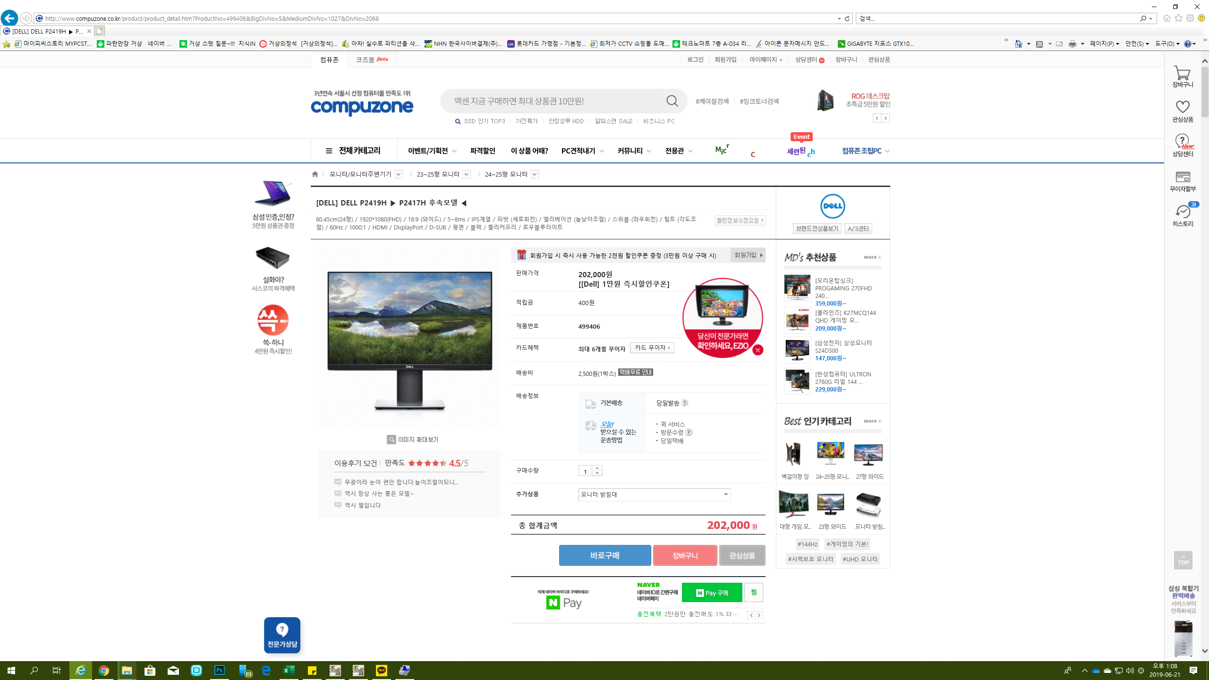Switch to the 컴퓨존 tab
Screen dimensions: 1209x680
329,59
